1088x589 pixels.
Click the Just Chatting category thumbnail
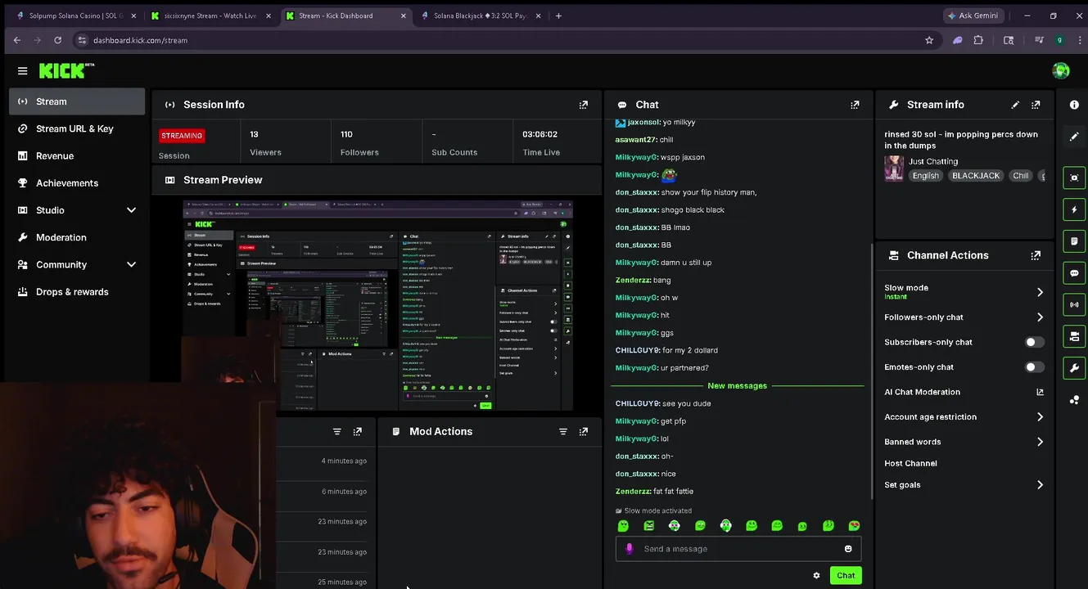click(894, 169)
